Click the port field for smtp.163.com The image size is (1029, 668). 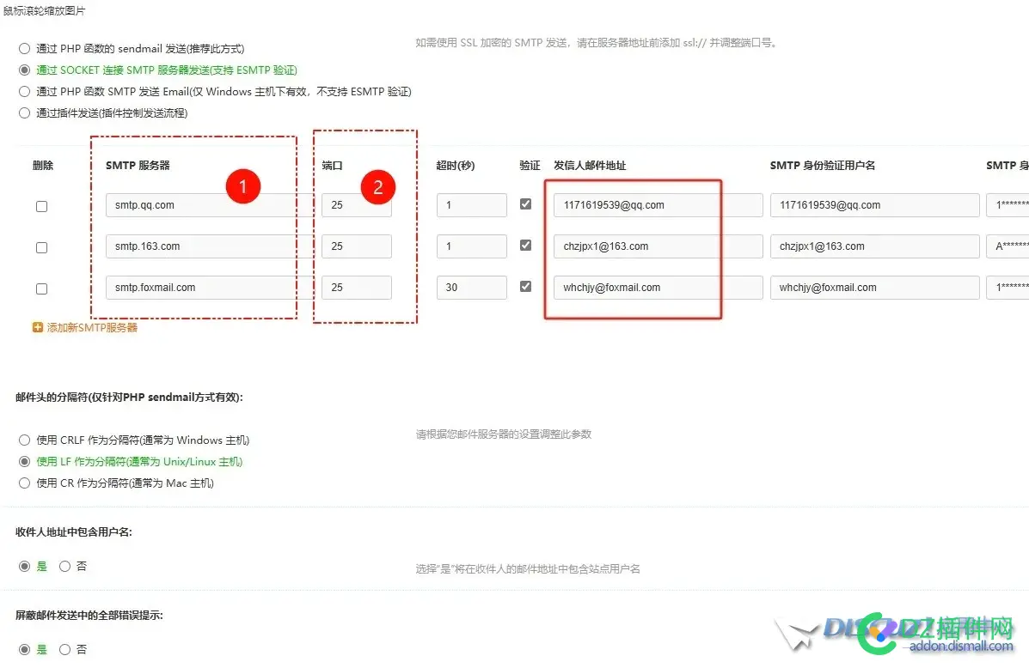coord(356,246)
